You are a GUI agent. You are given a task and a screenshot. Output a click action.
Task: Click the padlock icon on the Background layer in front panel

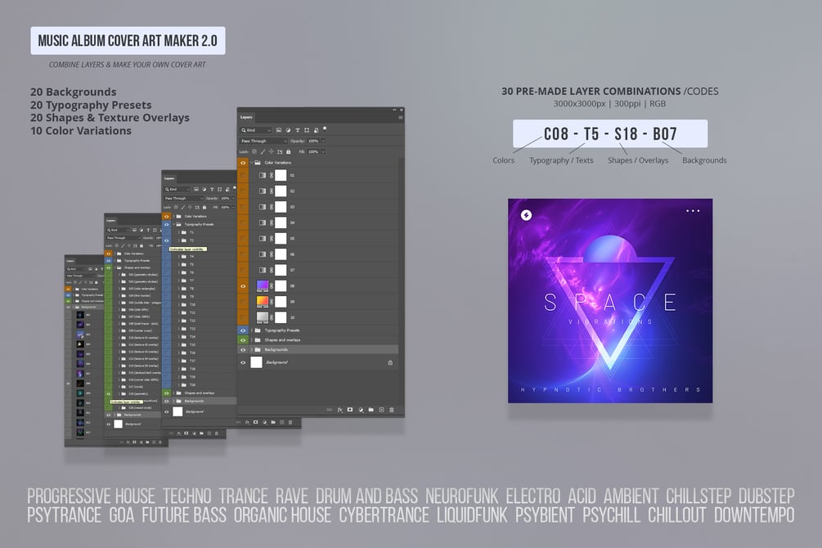390,362
